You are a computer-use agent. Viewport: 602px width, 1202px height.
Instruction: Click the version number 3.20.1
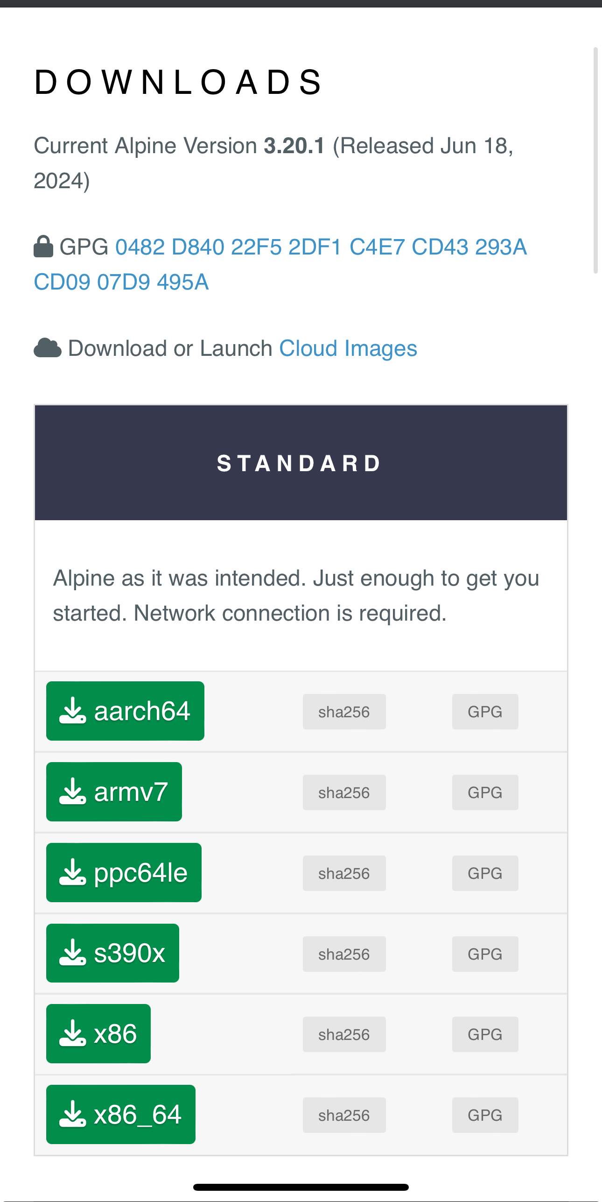294,146
